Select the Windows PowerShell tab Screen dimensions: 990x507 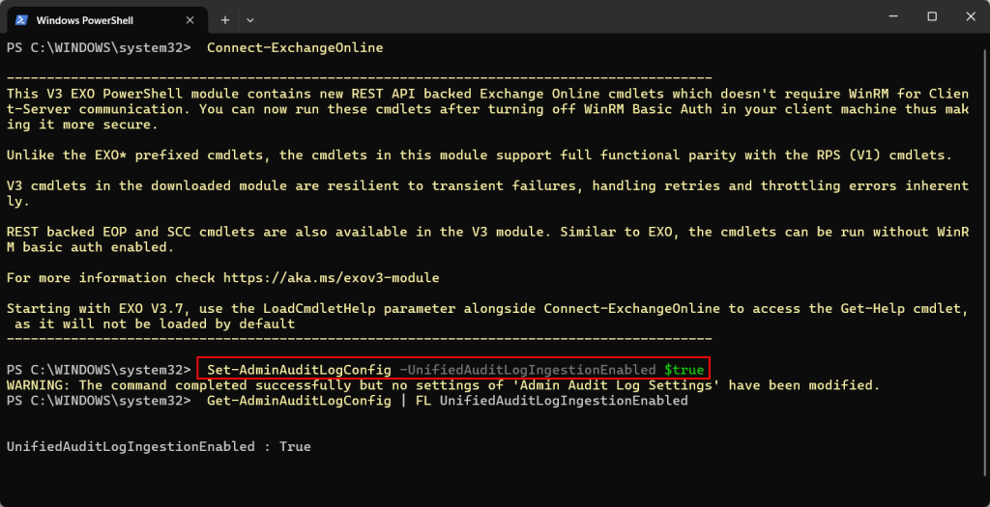pyautogui.click(x=97, y=19)
